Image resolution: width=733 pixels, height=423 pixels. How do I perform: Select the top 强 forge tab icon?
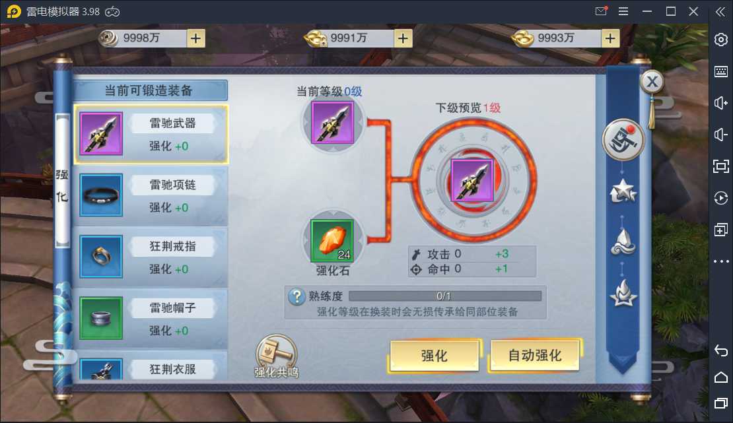click(x=623, y=140)
